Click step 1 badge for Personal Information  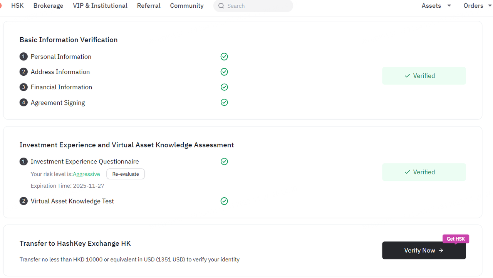23,57
